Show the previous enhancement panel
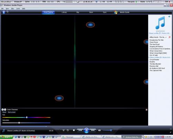173x139 pixels. point(3,110)
